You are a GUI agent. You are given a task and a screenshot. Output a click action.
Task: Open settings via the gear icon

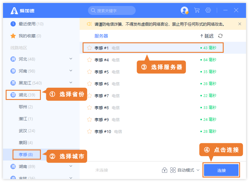click(x=208, y=10)
